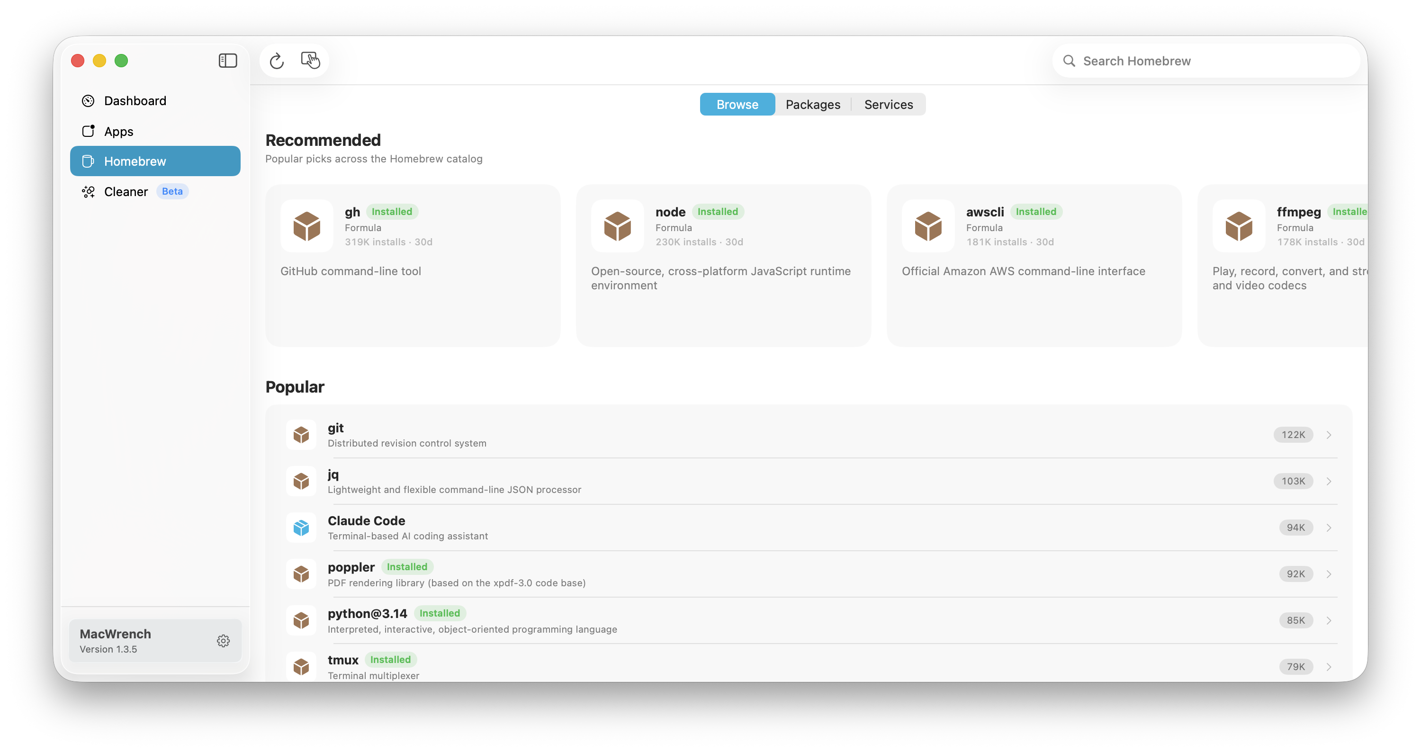
Task: Click "Terminal-based AI coding assistant" text
Action: pos(408,536)
